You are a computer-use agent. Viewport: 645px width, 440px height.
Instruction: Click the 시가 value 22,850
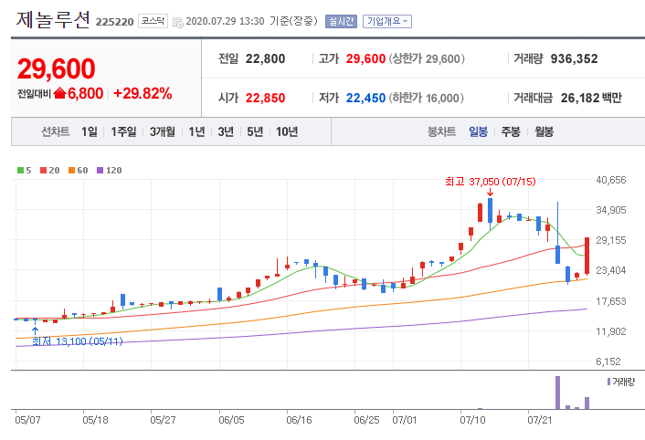coord(265,99)
